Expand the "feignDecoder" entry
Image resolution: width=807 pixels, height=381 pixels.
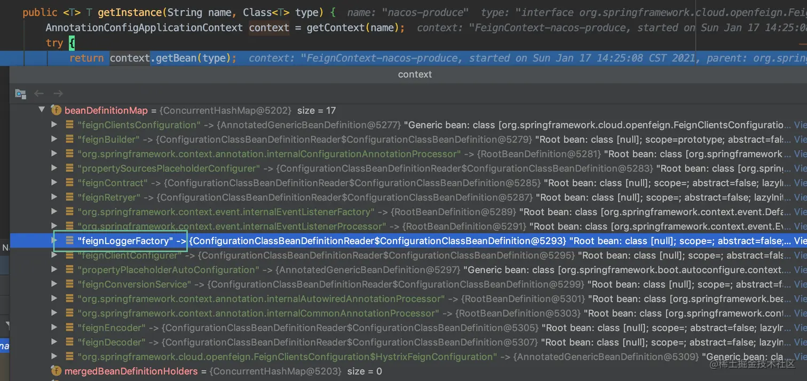[x=54, y=342]
